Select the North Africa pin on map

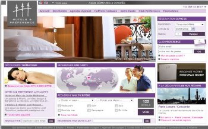click(x=86, y=82)
